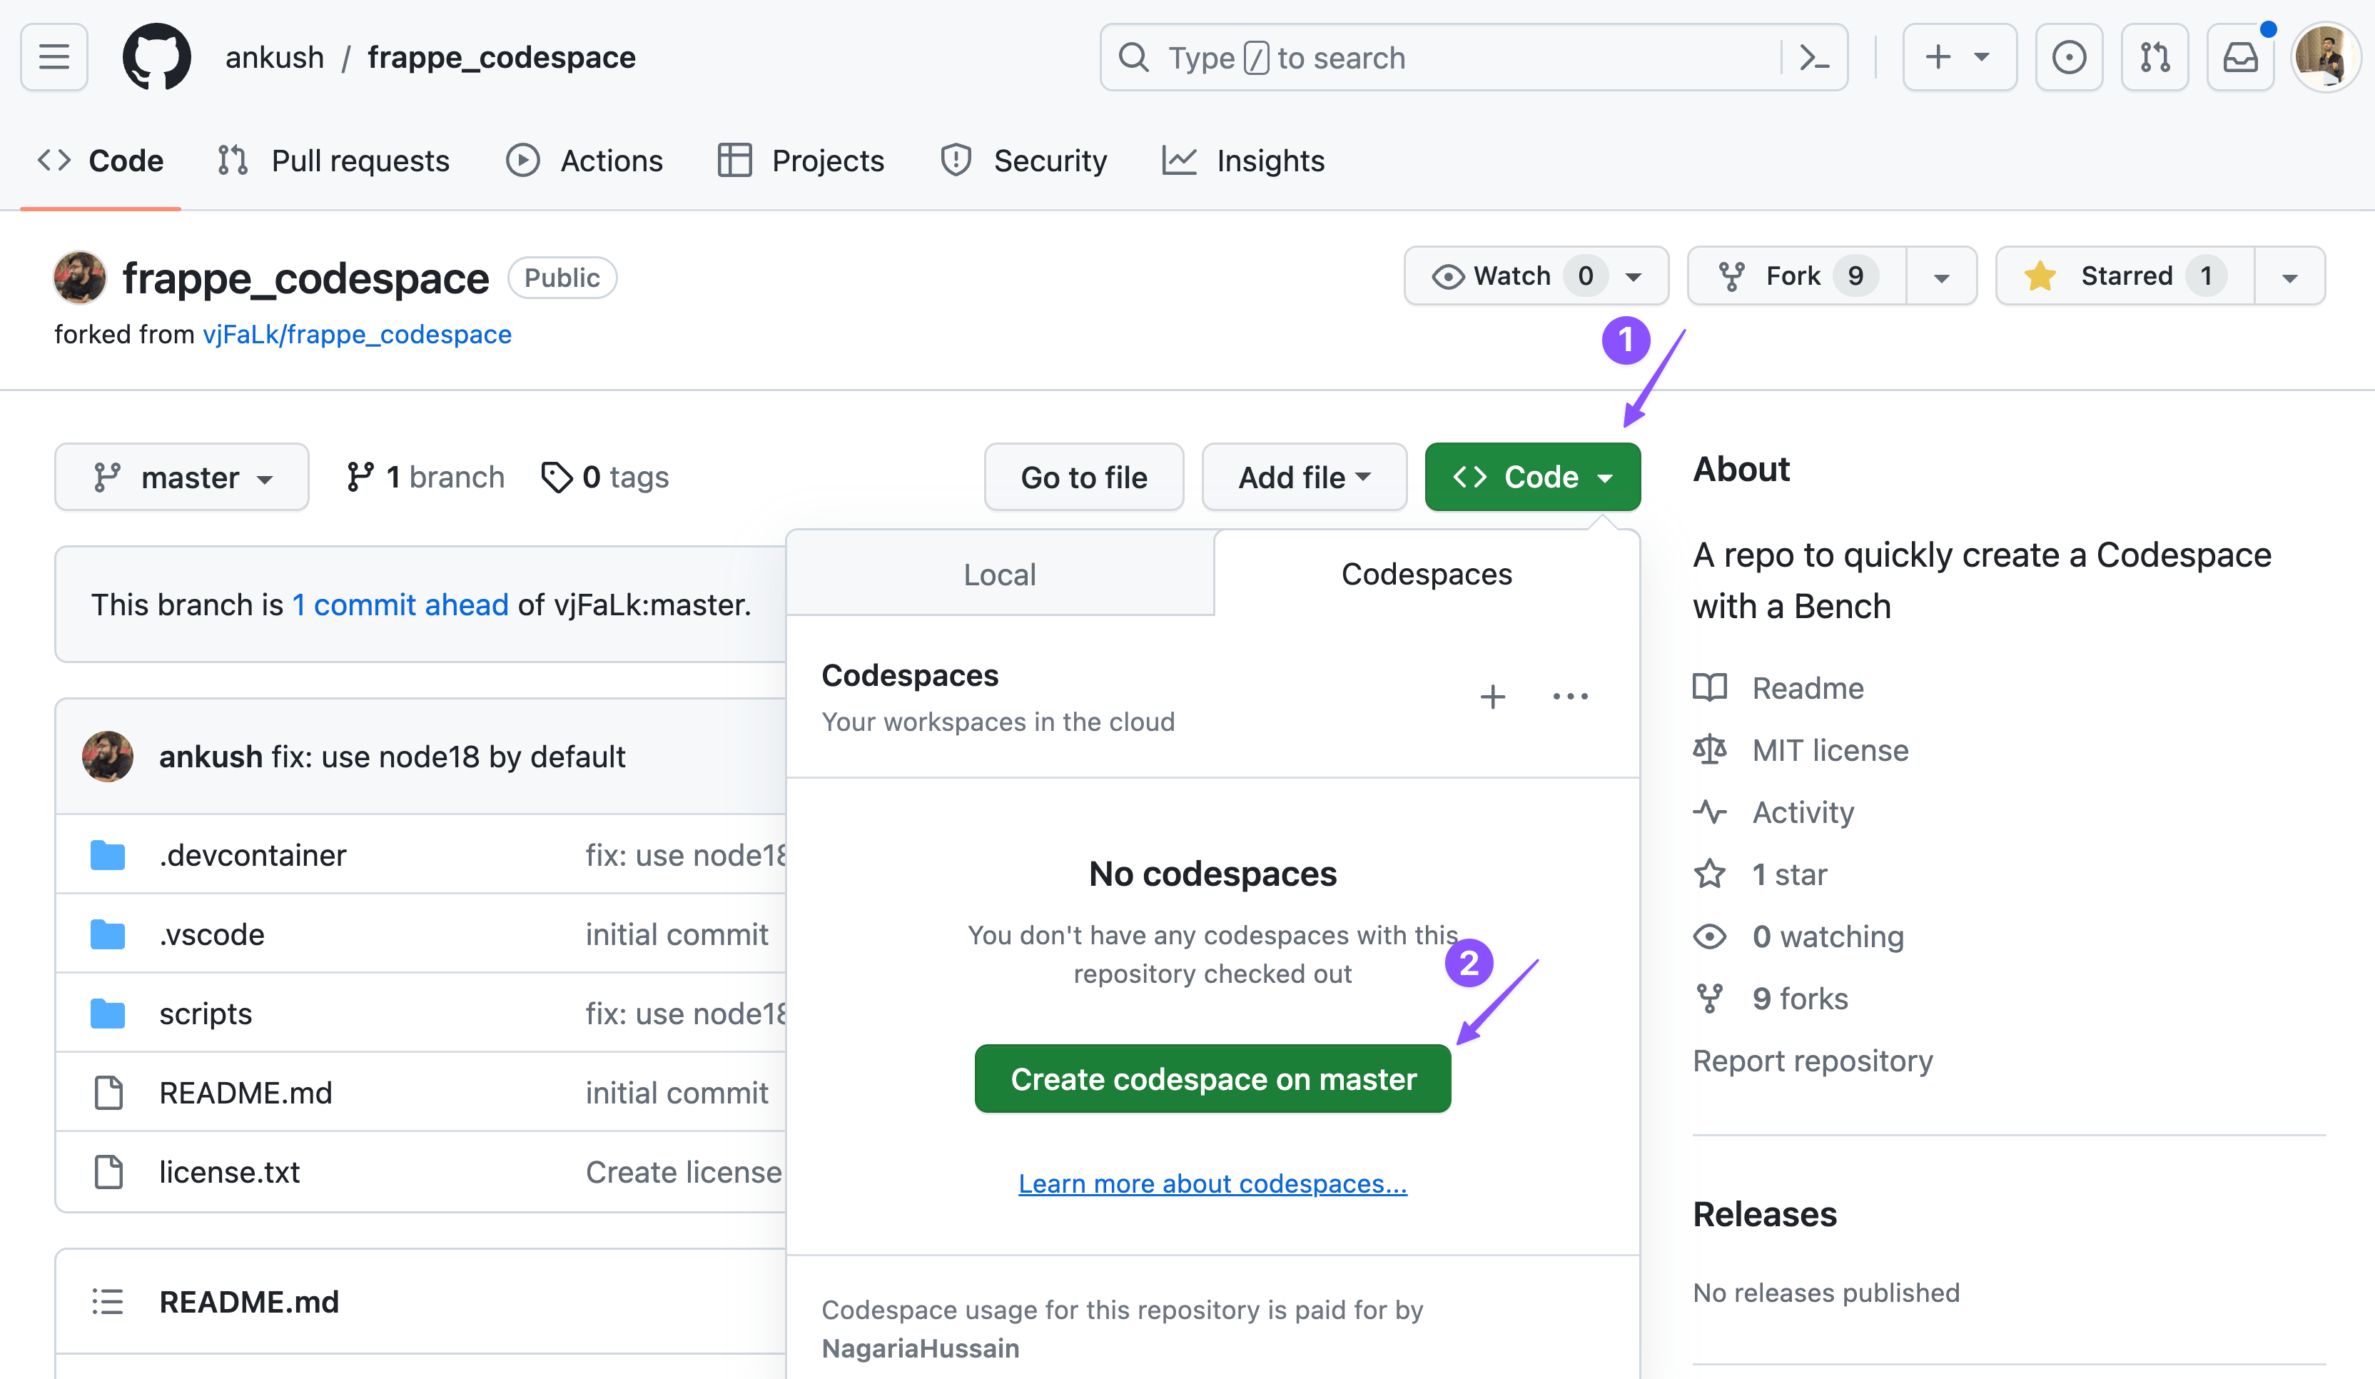Open the .devcontainer folder
The image size is (2375, 1379).
tap(253, 855)
